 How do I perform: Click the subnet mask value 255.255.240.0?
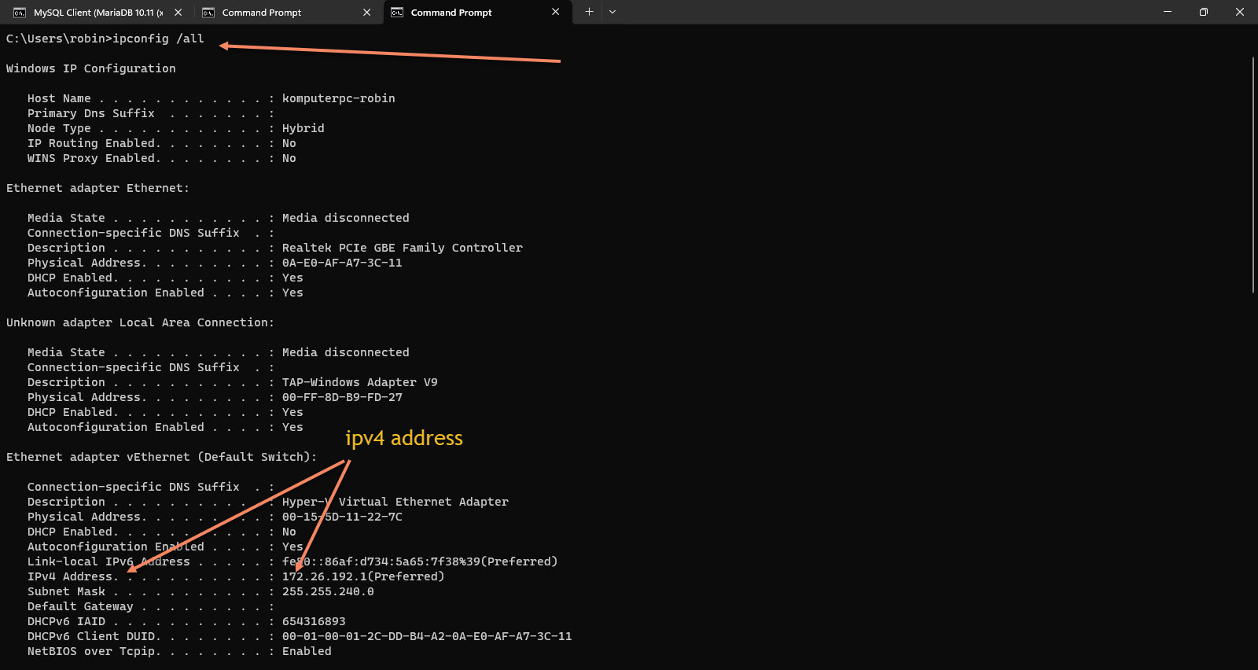coord(328,591)
